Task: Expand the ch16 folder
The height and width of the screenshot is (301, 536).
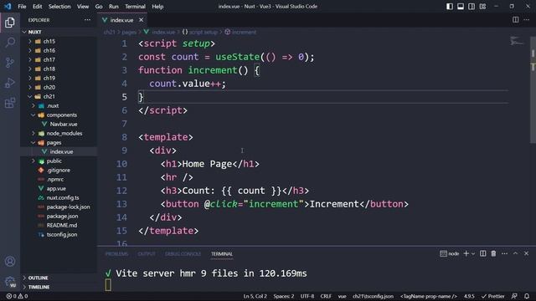Action: tap(59, 50)
